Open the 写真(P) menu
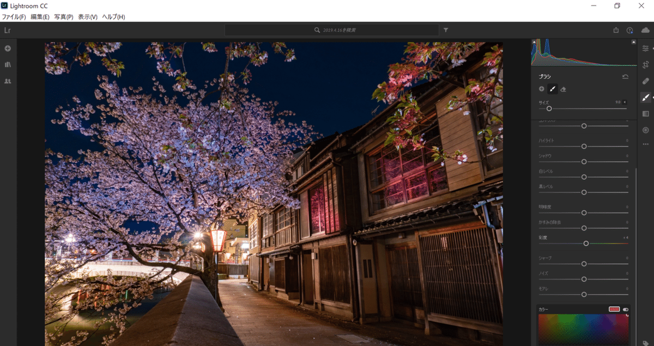Image resolution: width=654 pixels, height=346 pixels. [64, 17]
